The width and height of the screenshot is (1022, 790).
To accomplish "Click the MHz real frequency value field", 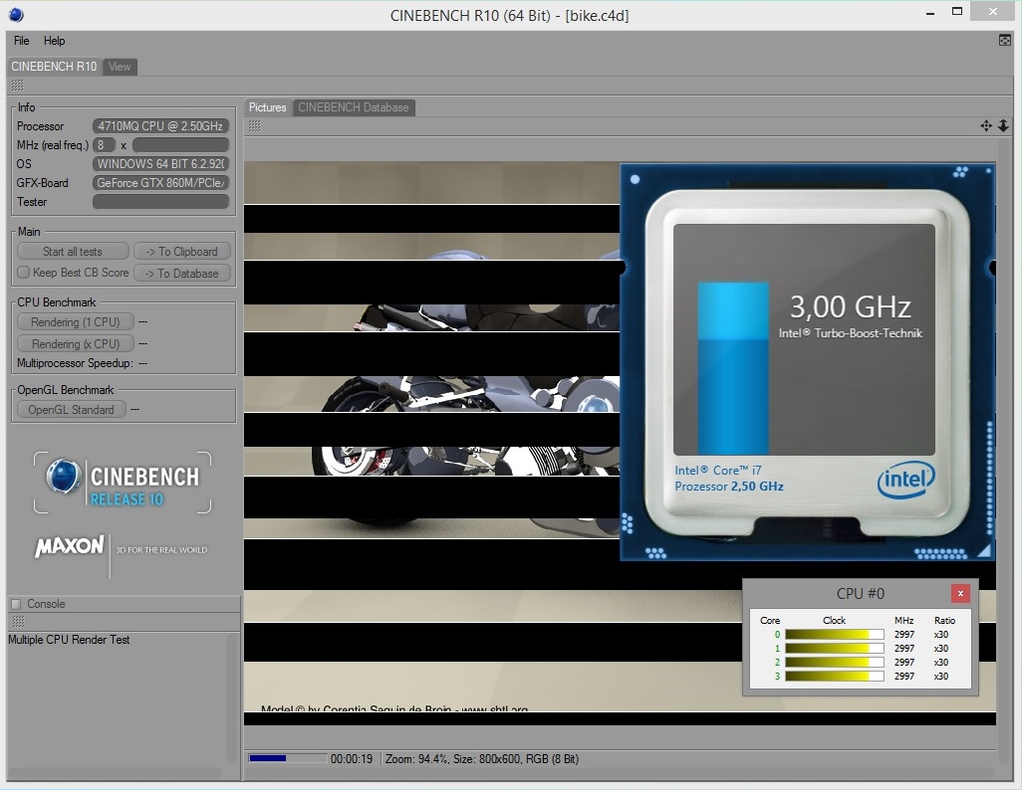I will (180, 144).
